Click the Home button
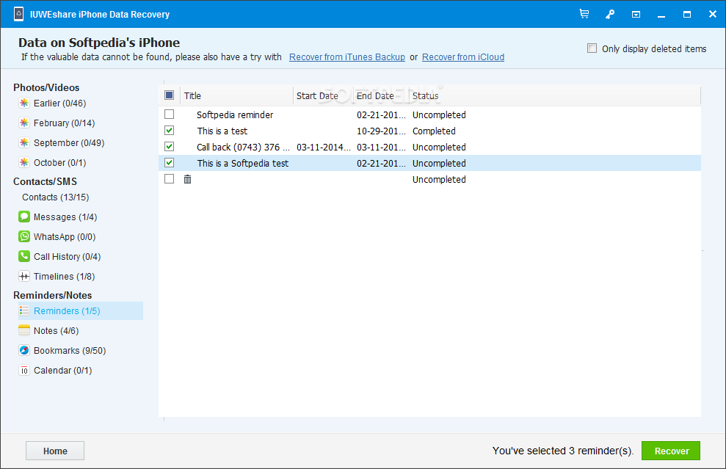 [55, 451]
